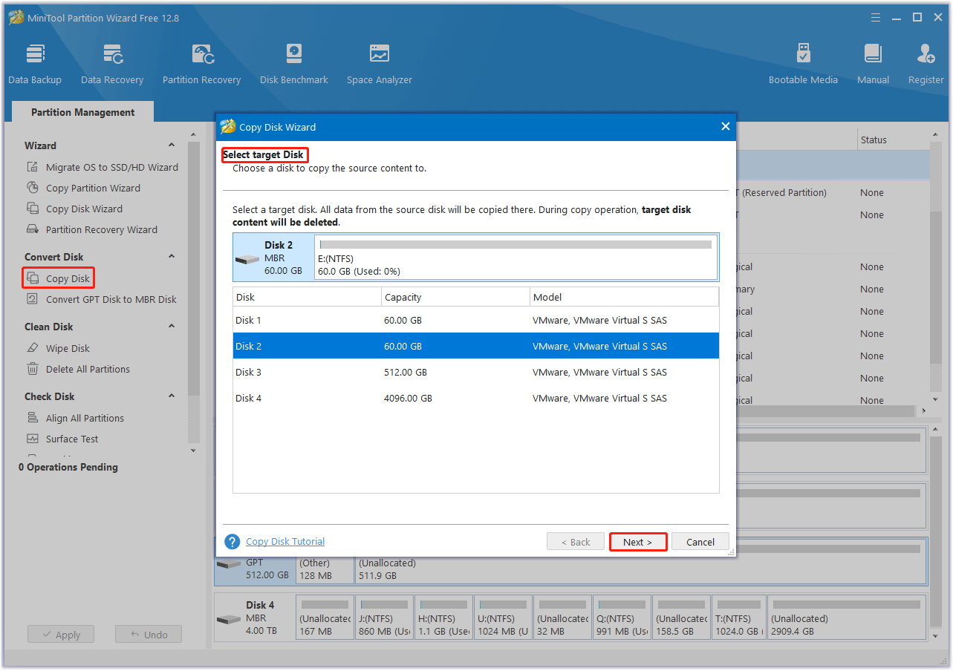The image size is (953, 671).
Task: Open the Manual
Action: [x=874, y=64]
